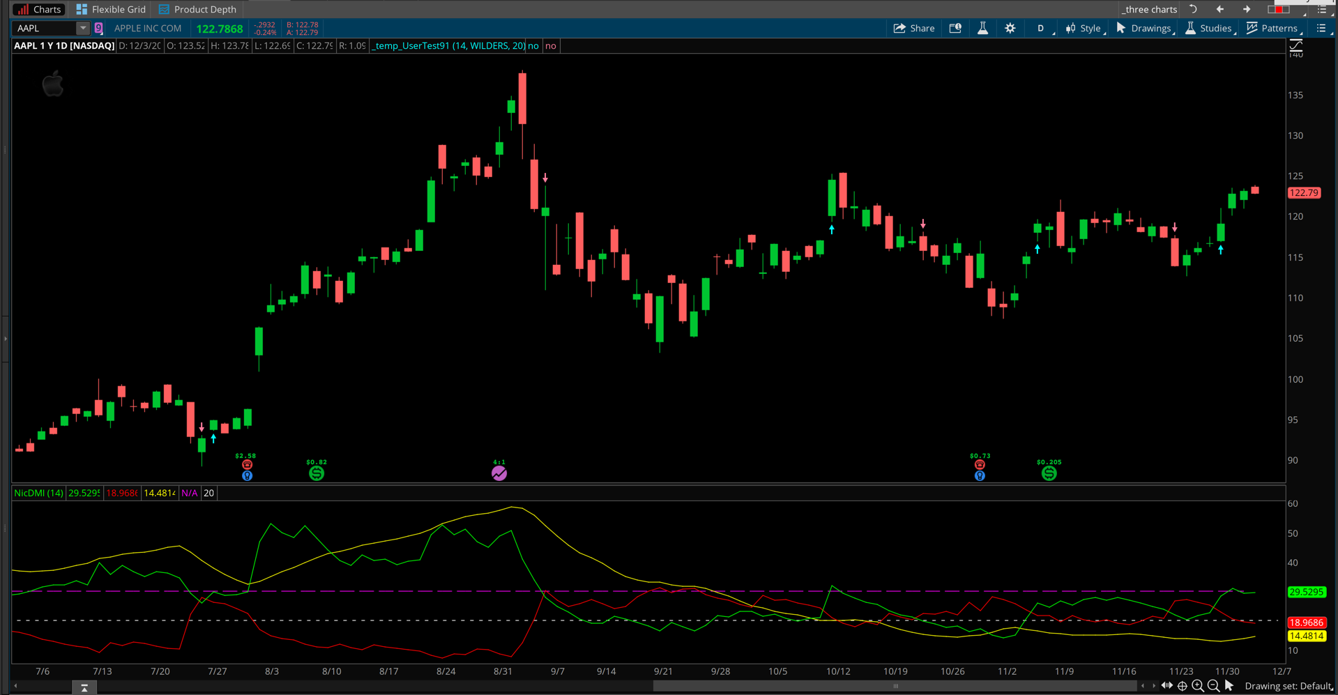Open the top-right gray list menu icon

point(1322,9)
